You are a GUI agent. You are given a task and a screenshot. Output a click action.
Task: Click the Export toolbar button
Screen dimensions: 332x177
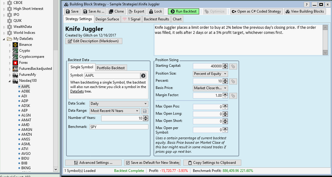(x=136, y=11)
